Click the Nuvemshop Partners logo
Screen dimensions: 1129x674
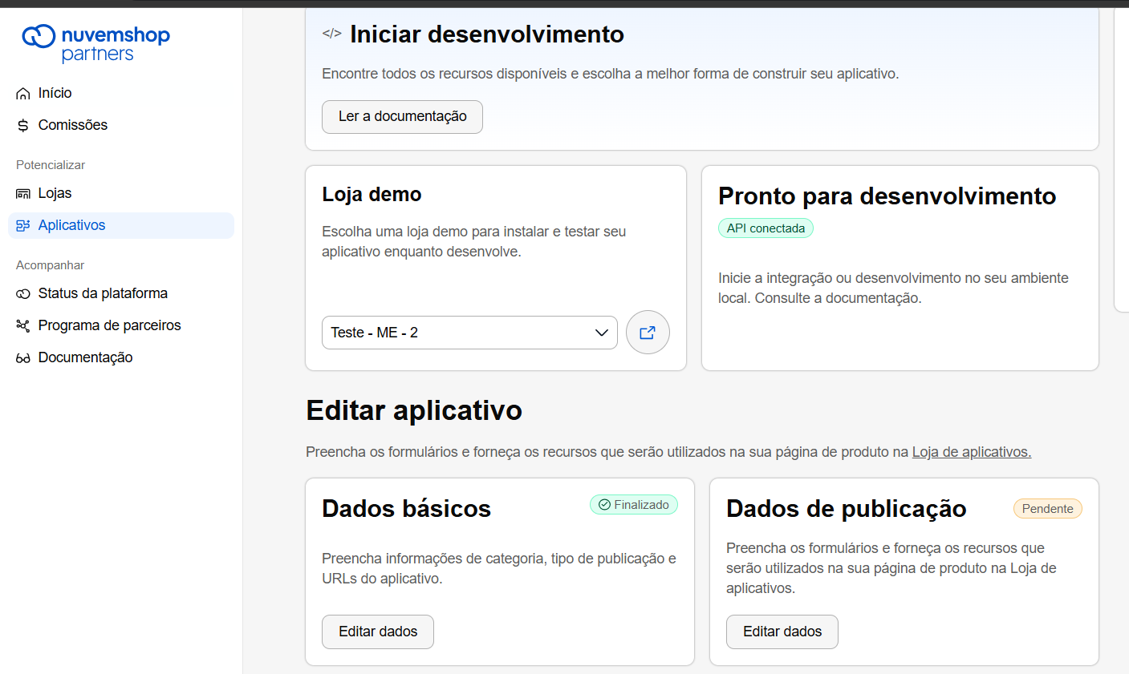tap(95, 43)
